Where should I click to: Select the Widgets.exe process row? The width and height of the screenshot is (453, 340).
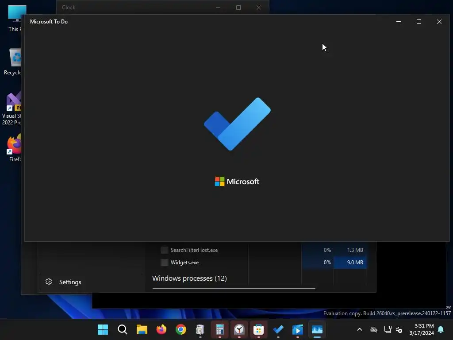click(x=259, y=263)
